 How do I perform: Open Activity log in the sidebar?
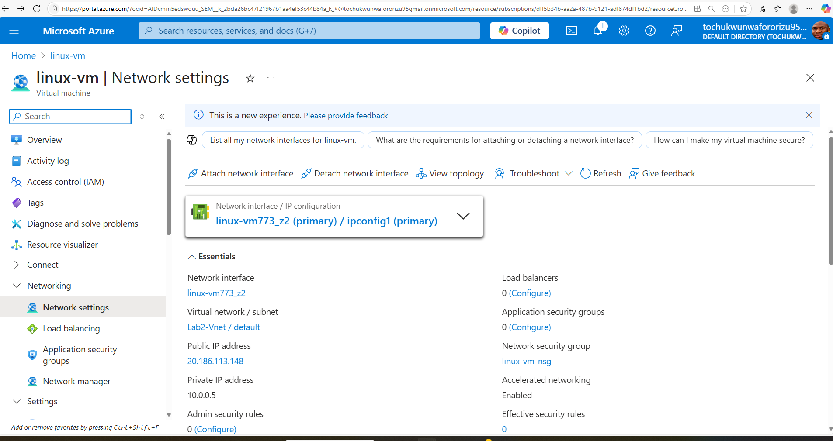pos(48,161)
